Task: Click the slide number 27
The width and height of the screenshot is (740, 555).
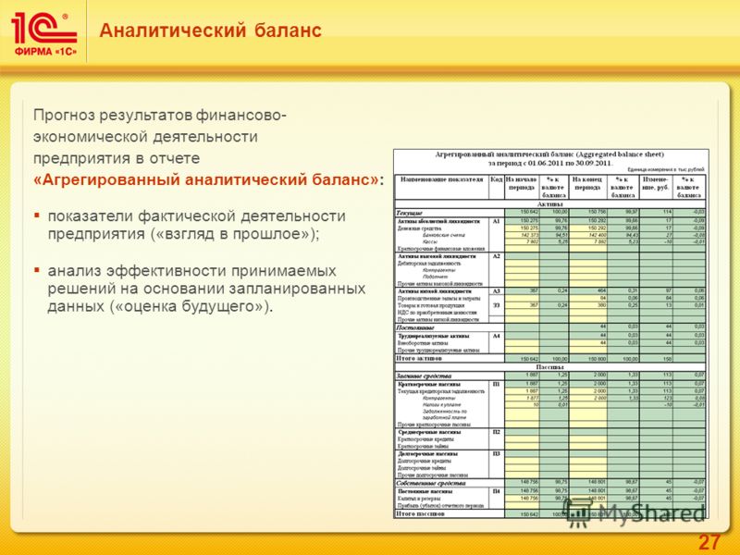Action: 709,542
